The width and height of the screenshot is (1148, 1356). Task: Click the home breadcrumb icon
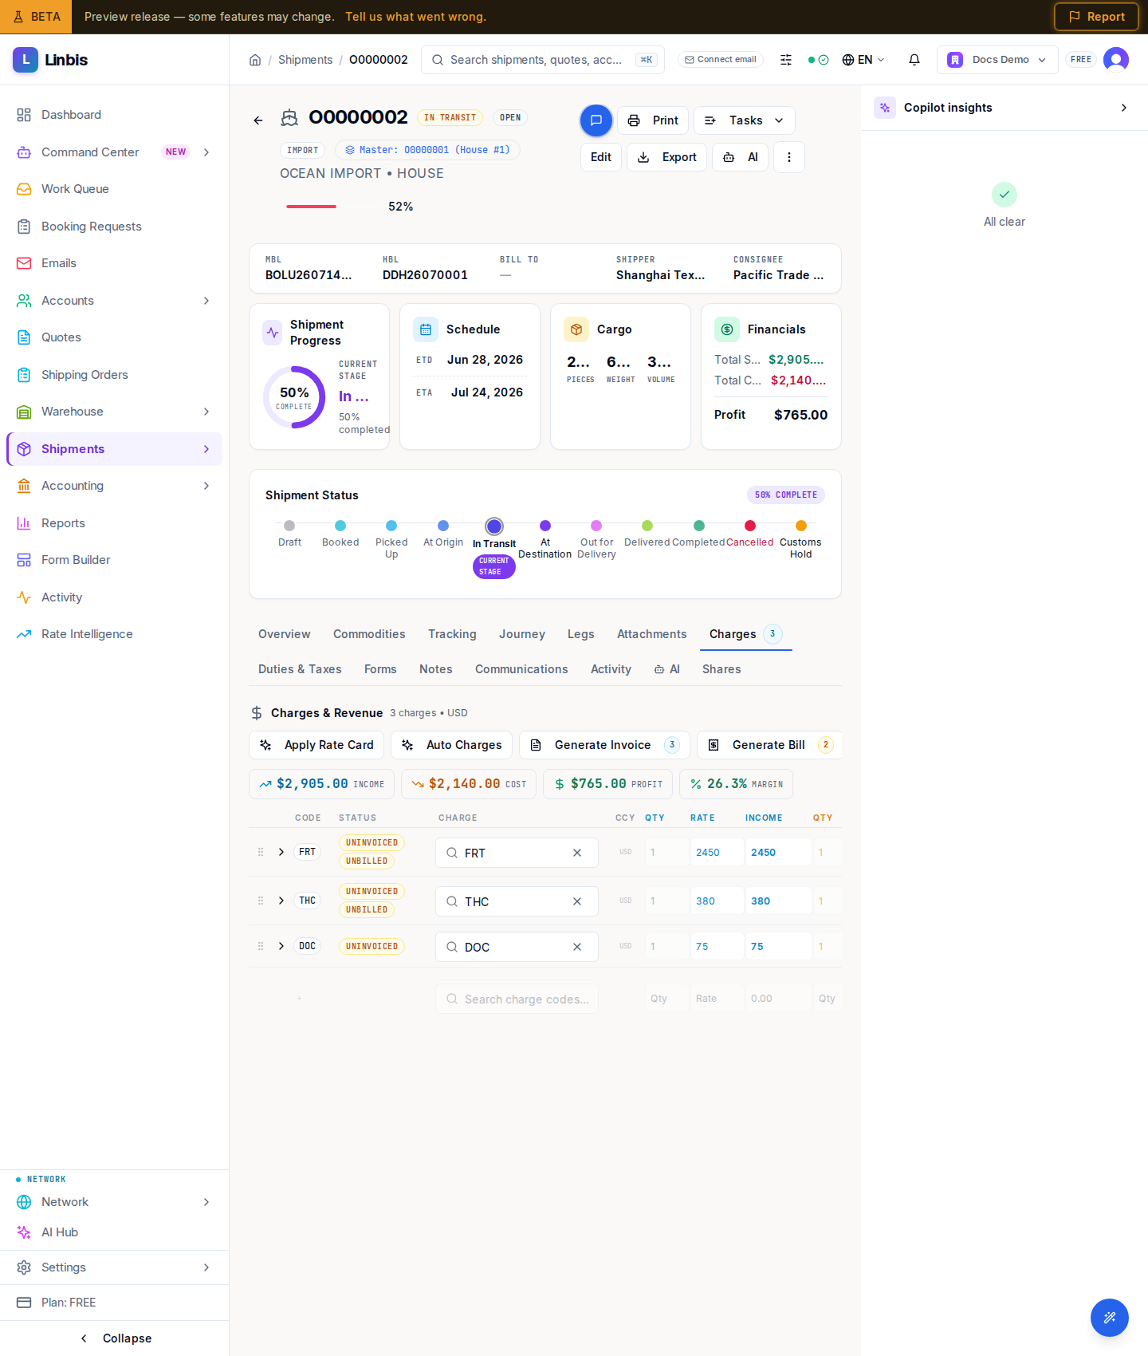point(255,60)
